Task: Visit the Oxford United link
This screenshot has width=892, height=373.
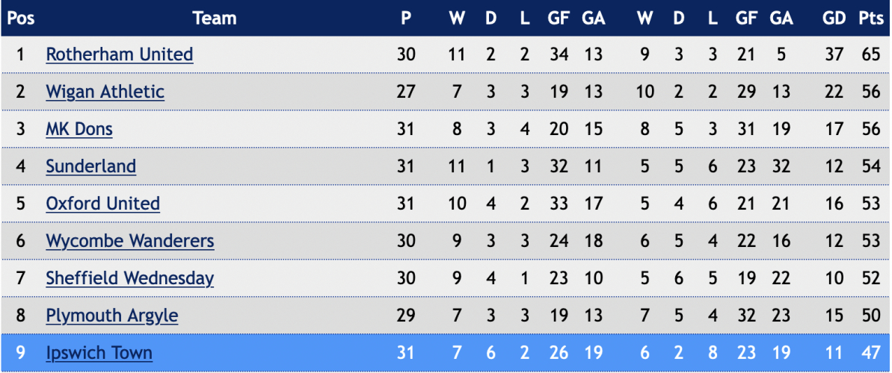Action: coord(103,203)
